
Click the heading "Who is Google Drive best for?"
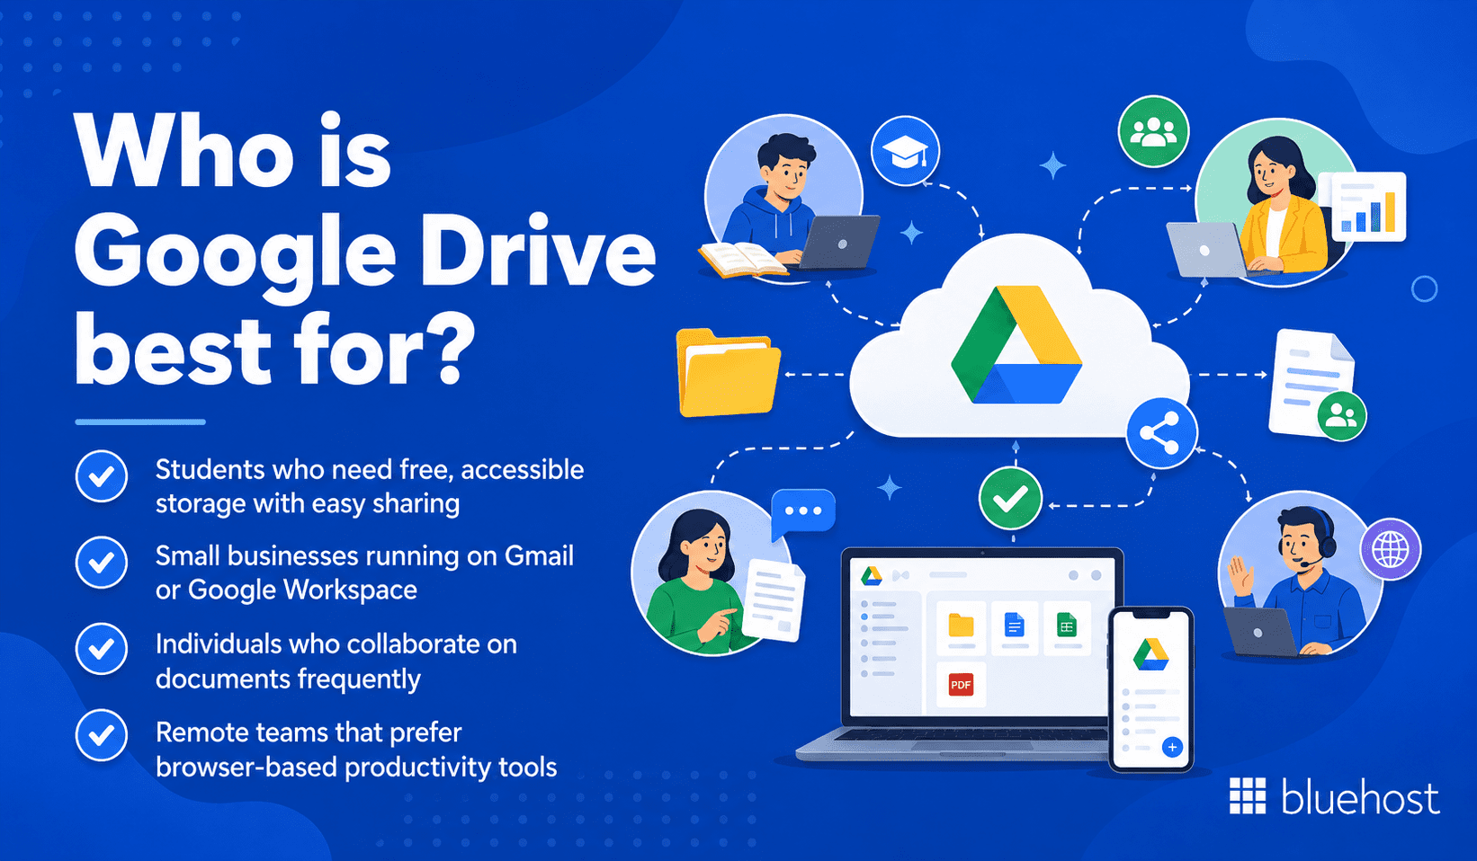click(365, 252)
